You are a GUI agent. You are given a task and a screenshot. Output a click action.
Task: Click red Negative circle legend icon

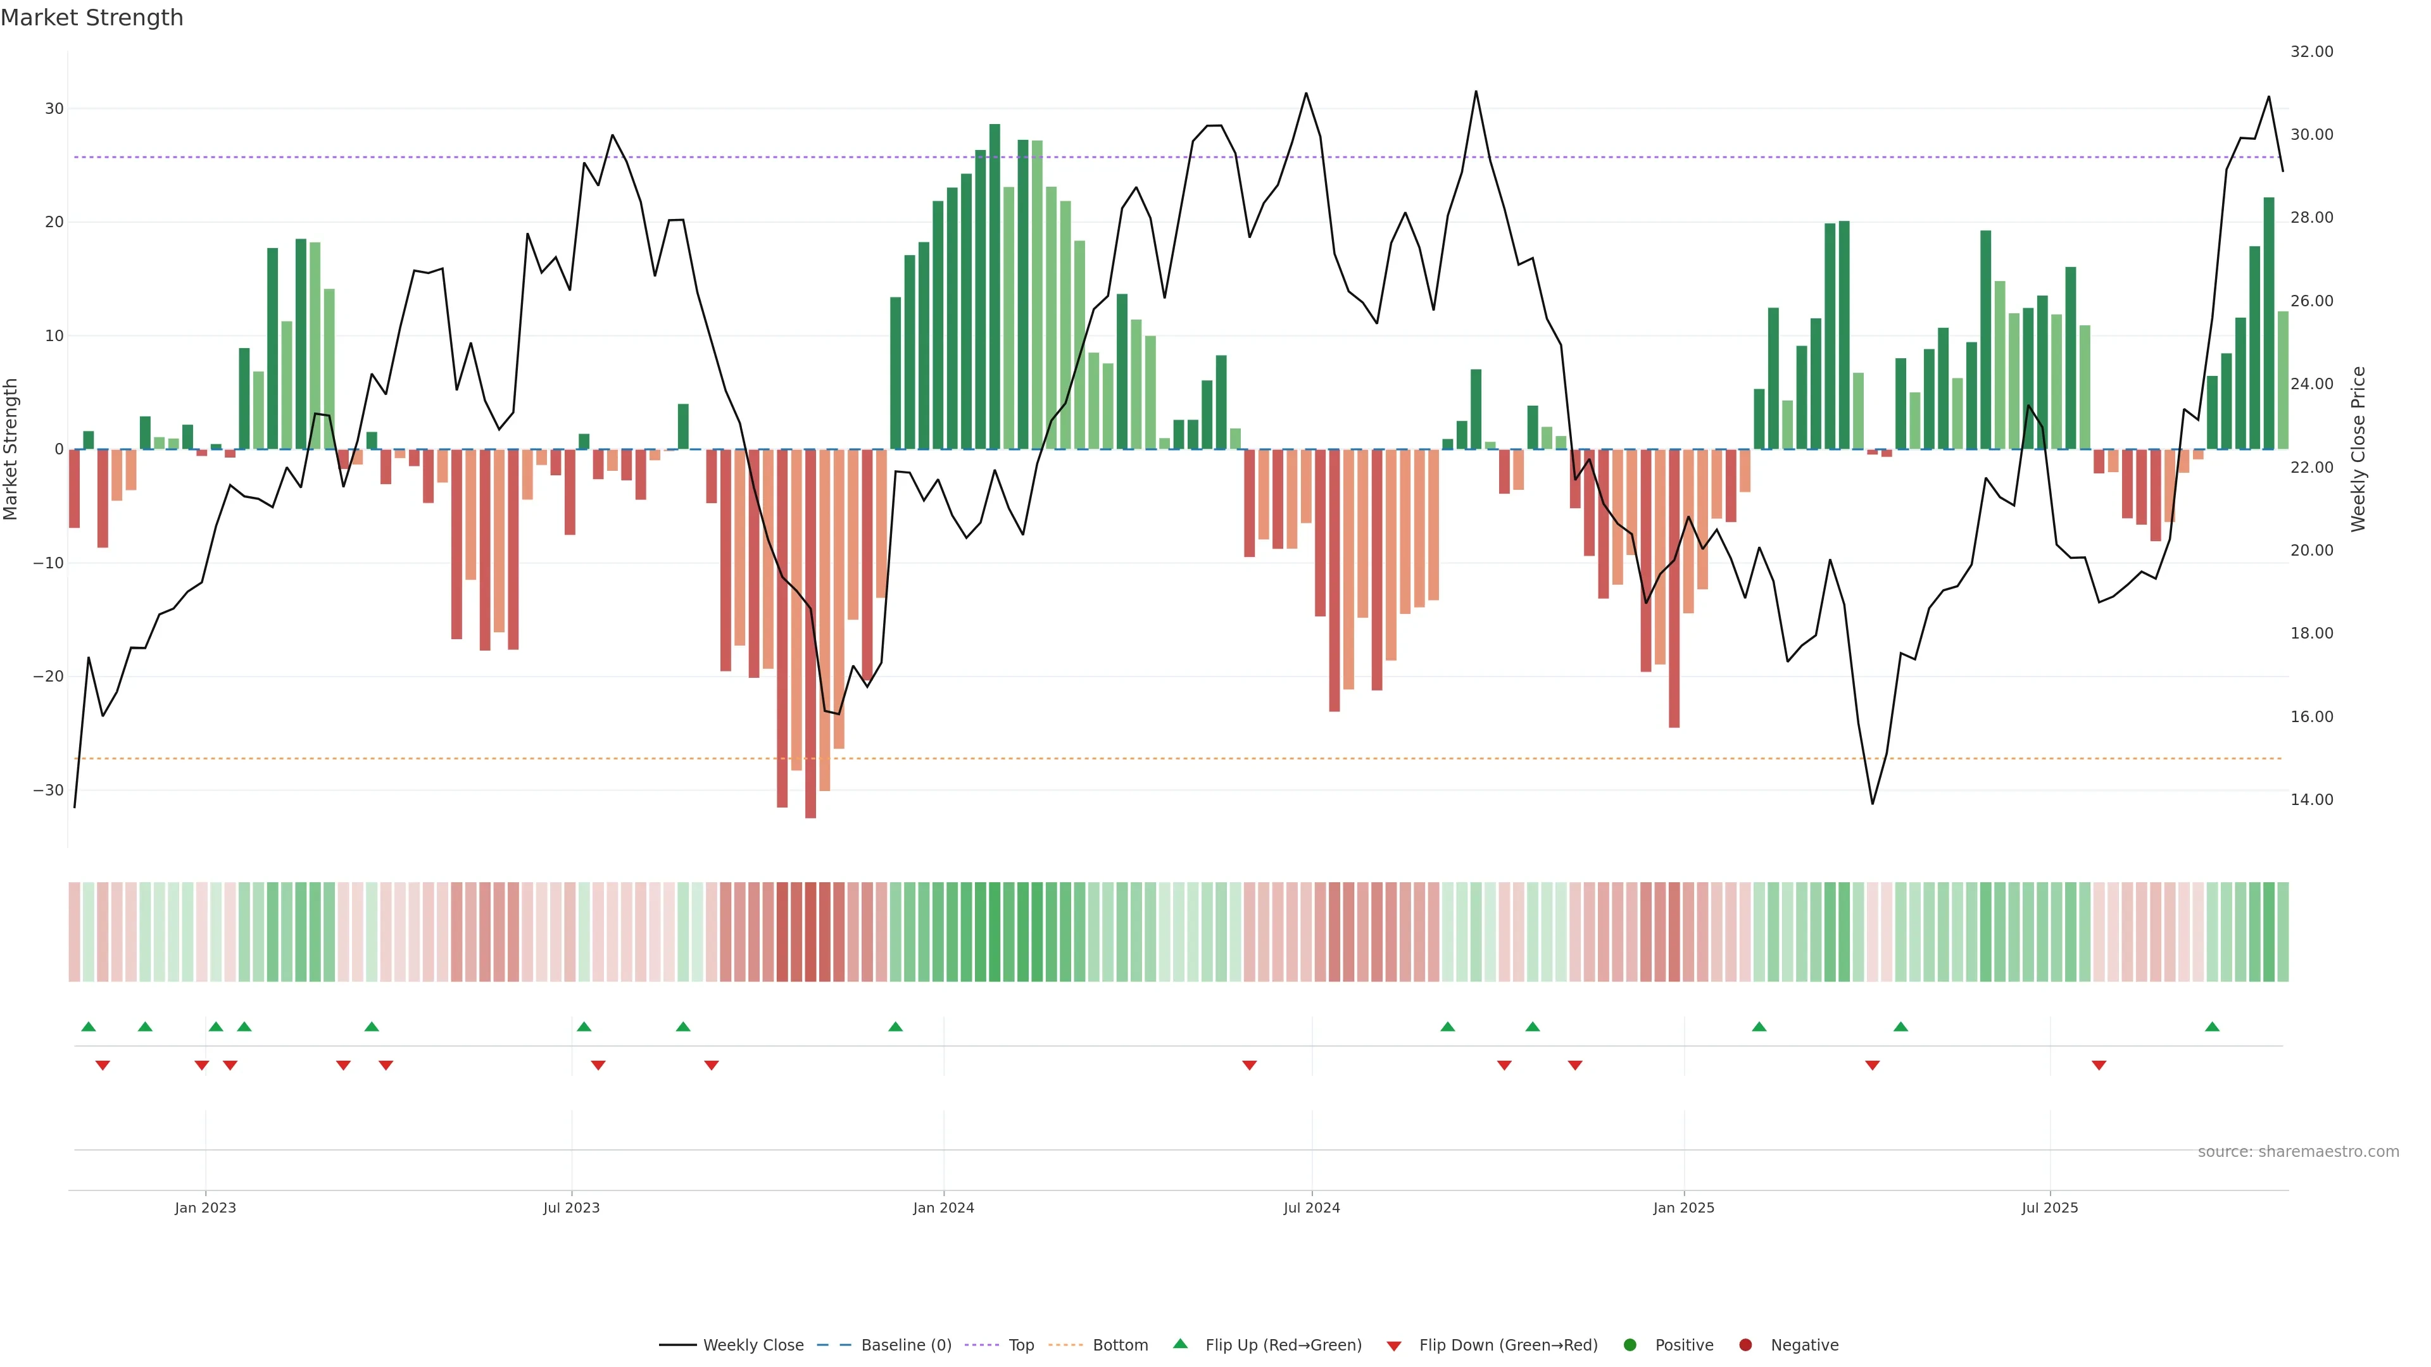click(x=1745, y=1344)
